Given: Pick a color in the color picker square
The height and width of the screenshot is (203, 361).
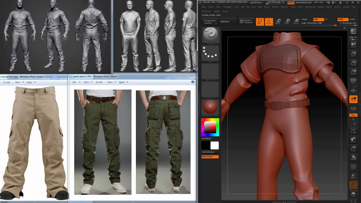Looking at the screenshot, I should point(210,128).
